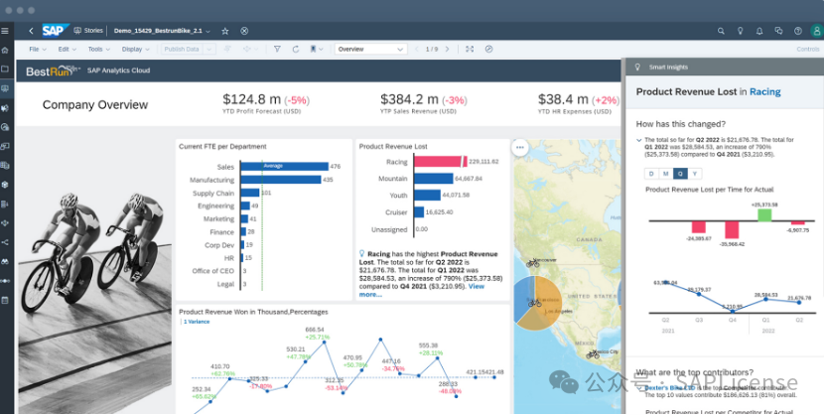Image resolution: width=824 pixels, height=415 pixels.
Task: Enter fullscreen mode
Action: click(x=470, y=49)
